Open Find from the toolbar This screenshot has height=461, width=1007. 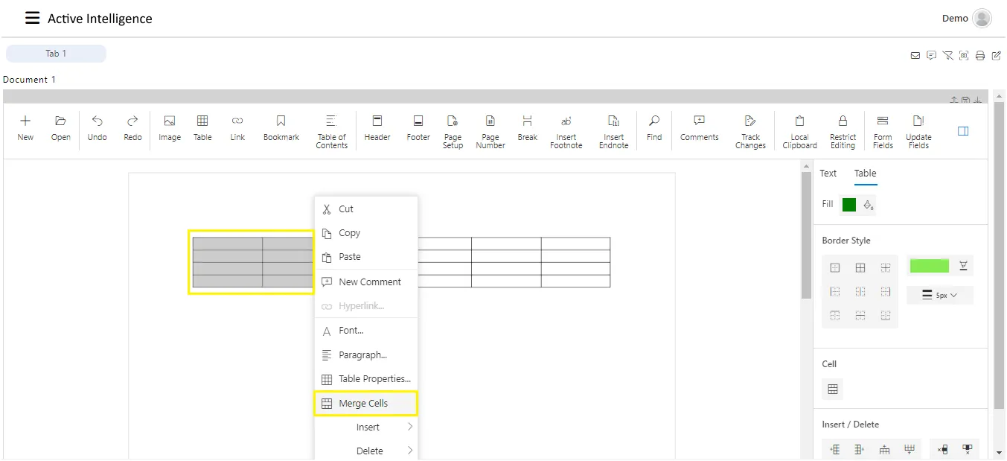654,127
